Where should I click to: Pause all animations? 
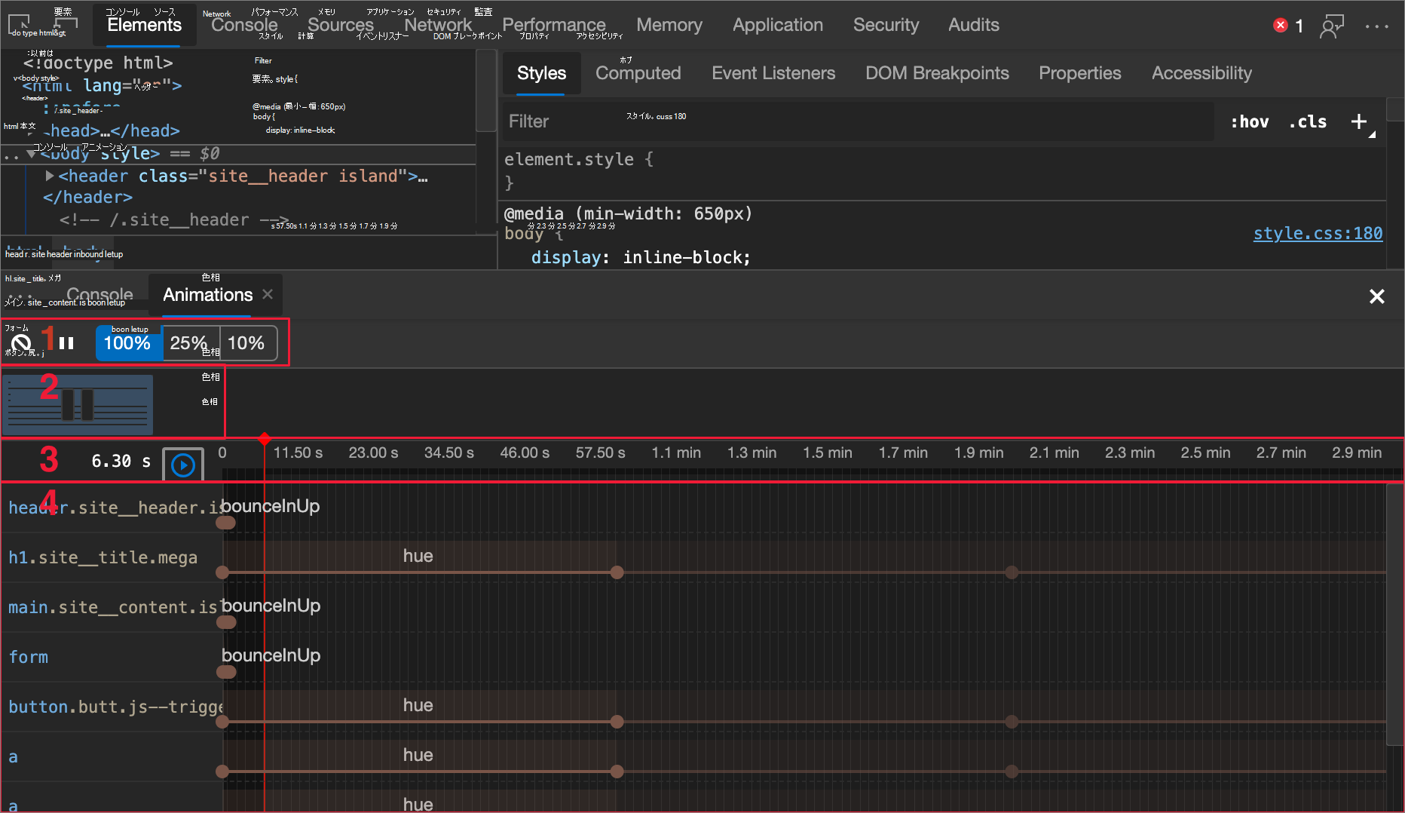coord(66,343)
